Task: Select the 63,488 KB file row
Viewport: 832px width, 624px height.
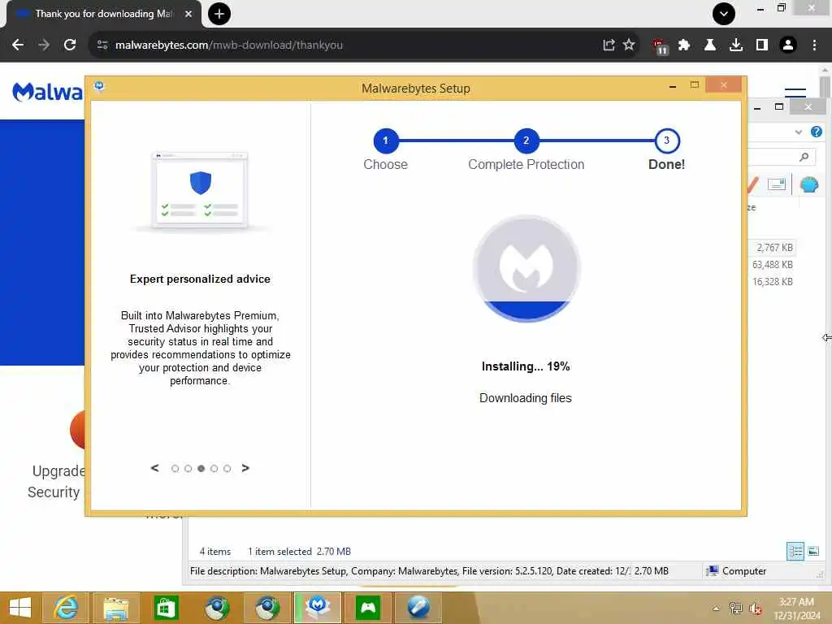Action: (773, 264)
